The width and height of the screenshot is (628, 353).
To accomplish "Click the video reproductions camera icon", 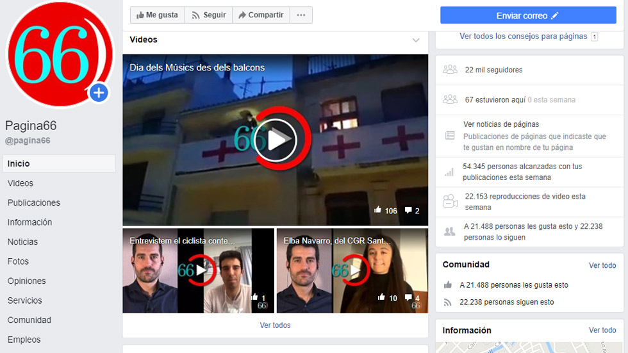I will (450, 201).
